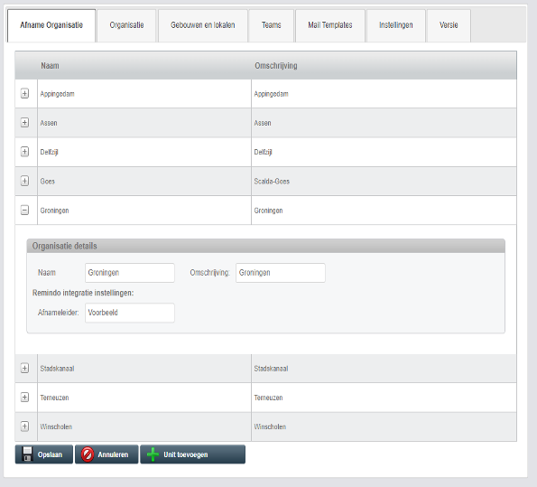Show the Versie tab
Viewport: 537px width, 487px height.
(x=449, y=25)
